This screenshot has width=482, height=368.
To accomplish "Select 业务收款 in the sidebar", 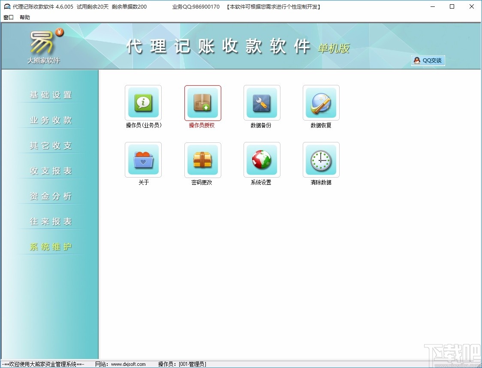I will click(x=51, y=120).
